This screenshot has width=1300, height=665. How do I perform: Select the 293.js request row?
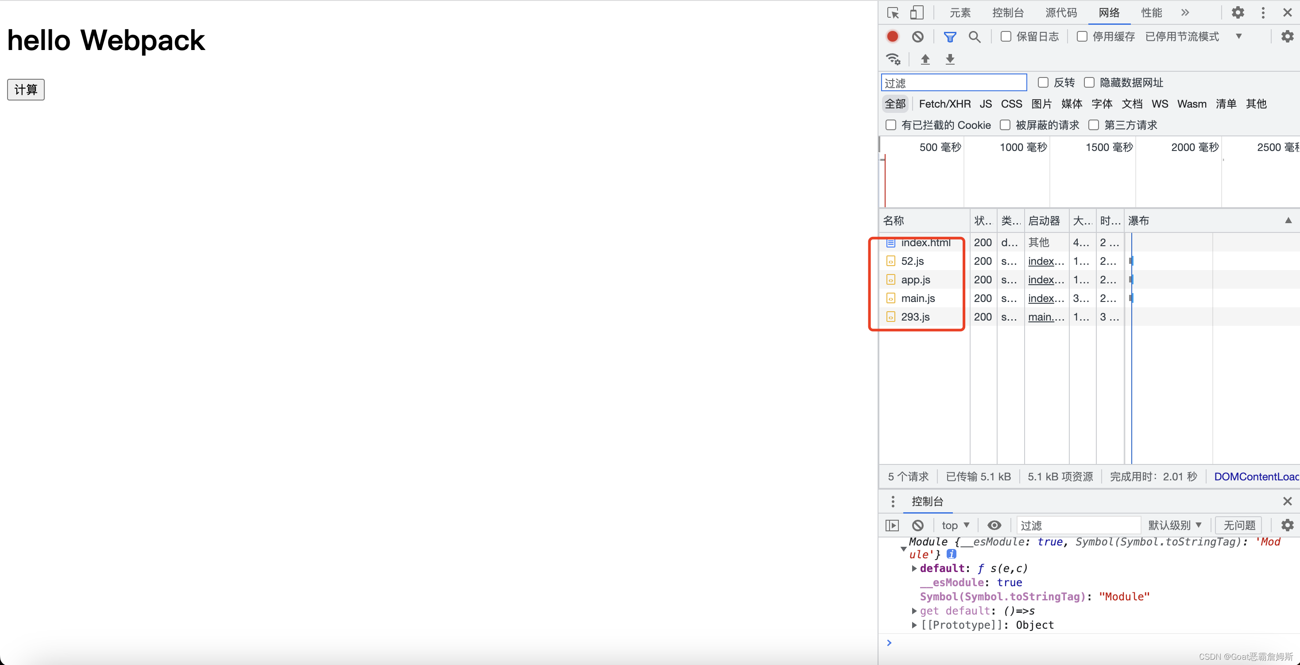(x=1089, y=317)
